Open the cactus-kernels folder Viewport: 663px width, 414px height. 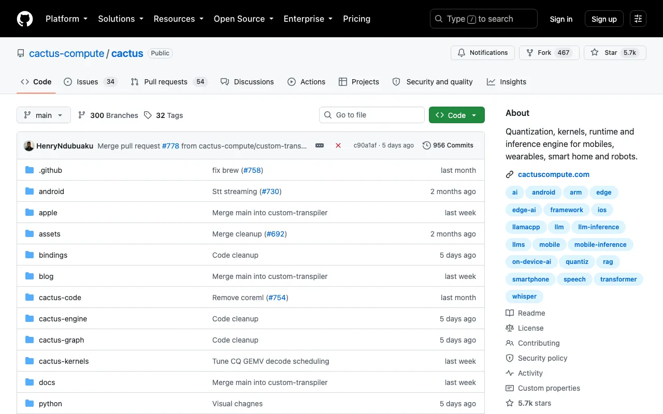tap(64, 361)
